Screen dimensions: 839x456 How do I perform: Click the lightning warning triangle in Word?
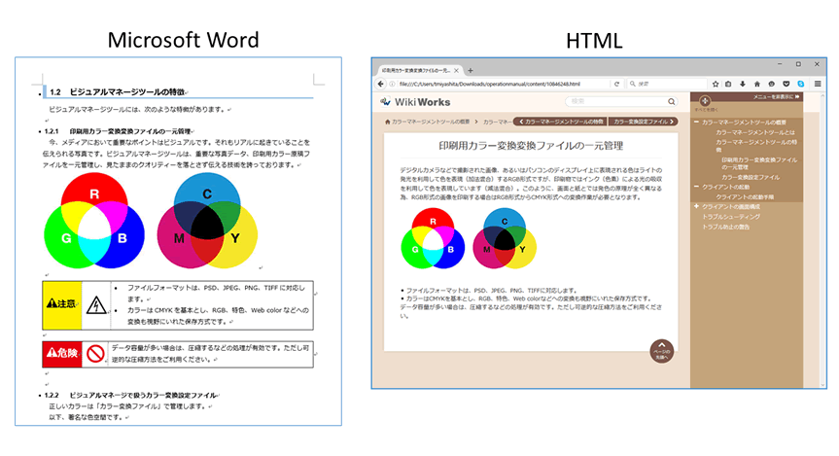pyautogui.click(x=96, y=305)
